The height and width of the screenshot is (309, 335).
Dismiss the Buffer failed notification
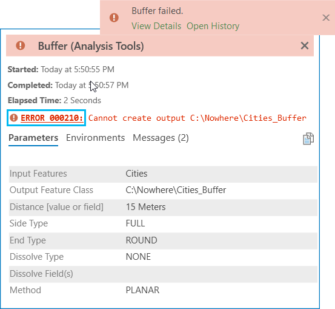click(326, 18)
